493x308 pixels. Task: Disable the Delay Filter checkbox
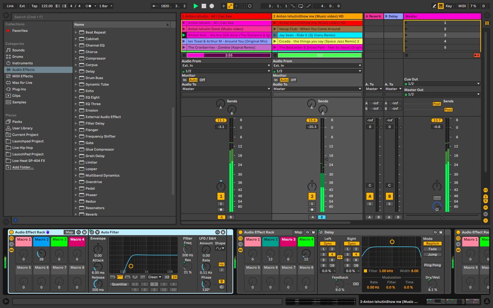coord(366,271)
